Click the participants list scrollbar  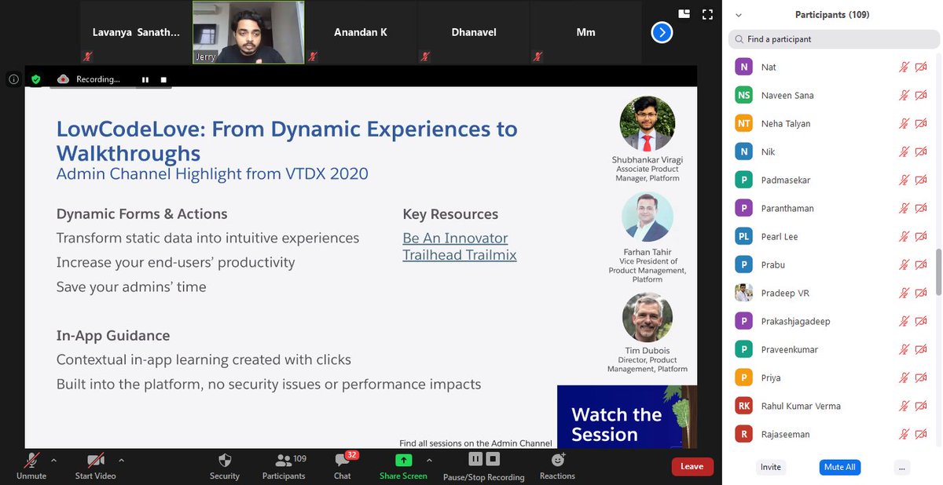(x=938, y=272)
